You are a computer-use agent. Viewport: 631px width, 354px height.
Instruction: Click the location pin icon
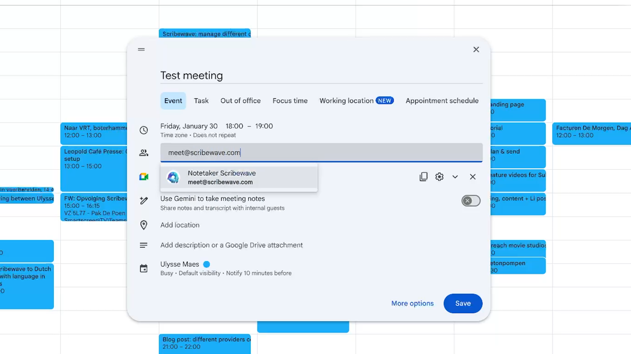pos(144,225)
